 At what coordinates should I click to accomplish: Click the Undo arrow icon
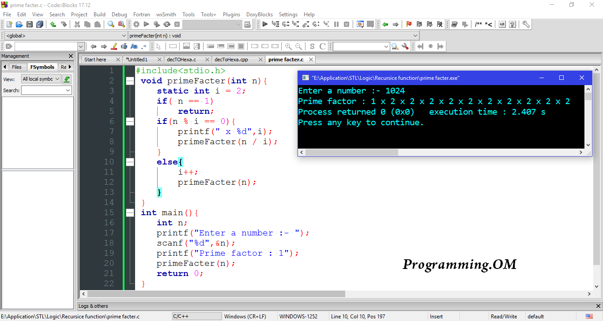53,24
